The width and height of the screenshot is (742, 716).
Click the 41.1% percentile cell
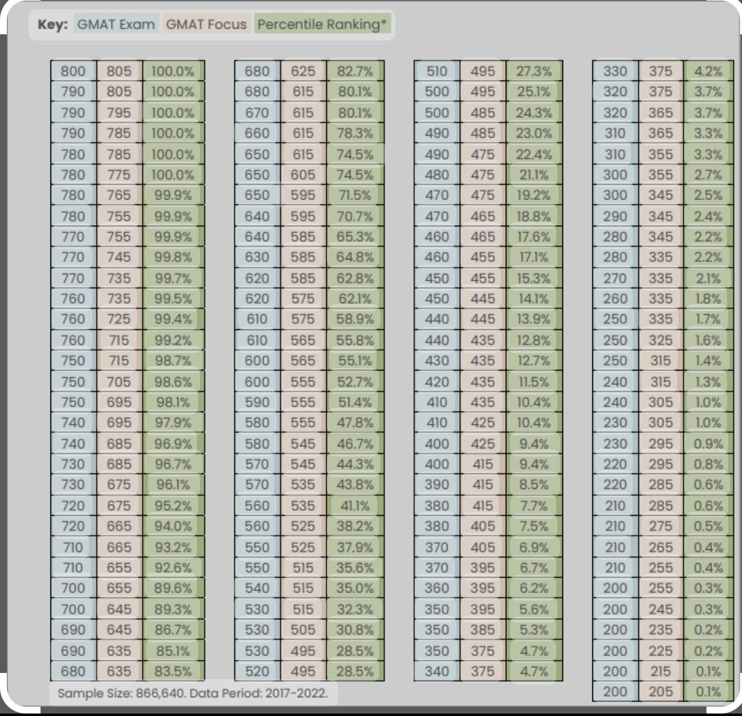pyautogui.click(x=355, y=505)
